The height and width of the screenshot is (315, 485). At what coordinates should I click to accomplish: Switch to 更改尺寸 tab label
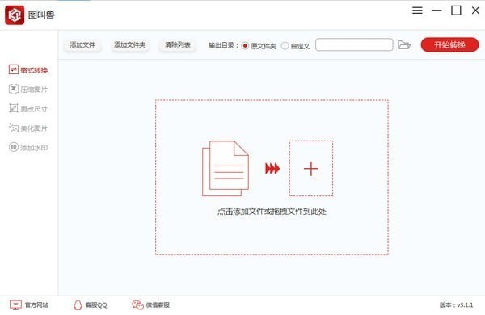(x=34, y=109)
